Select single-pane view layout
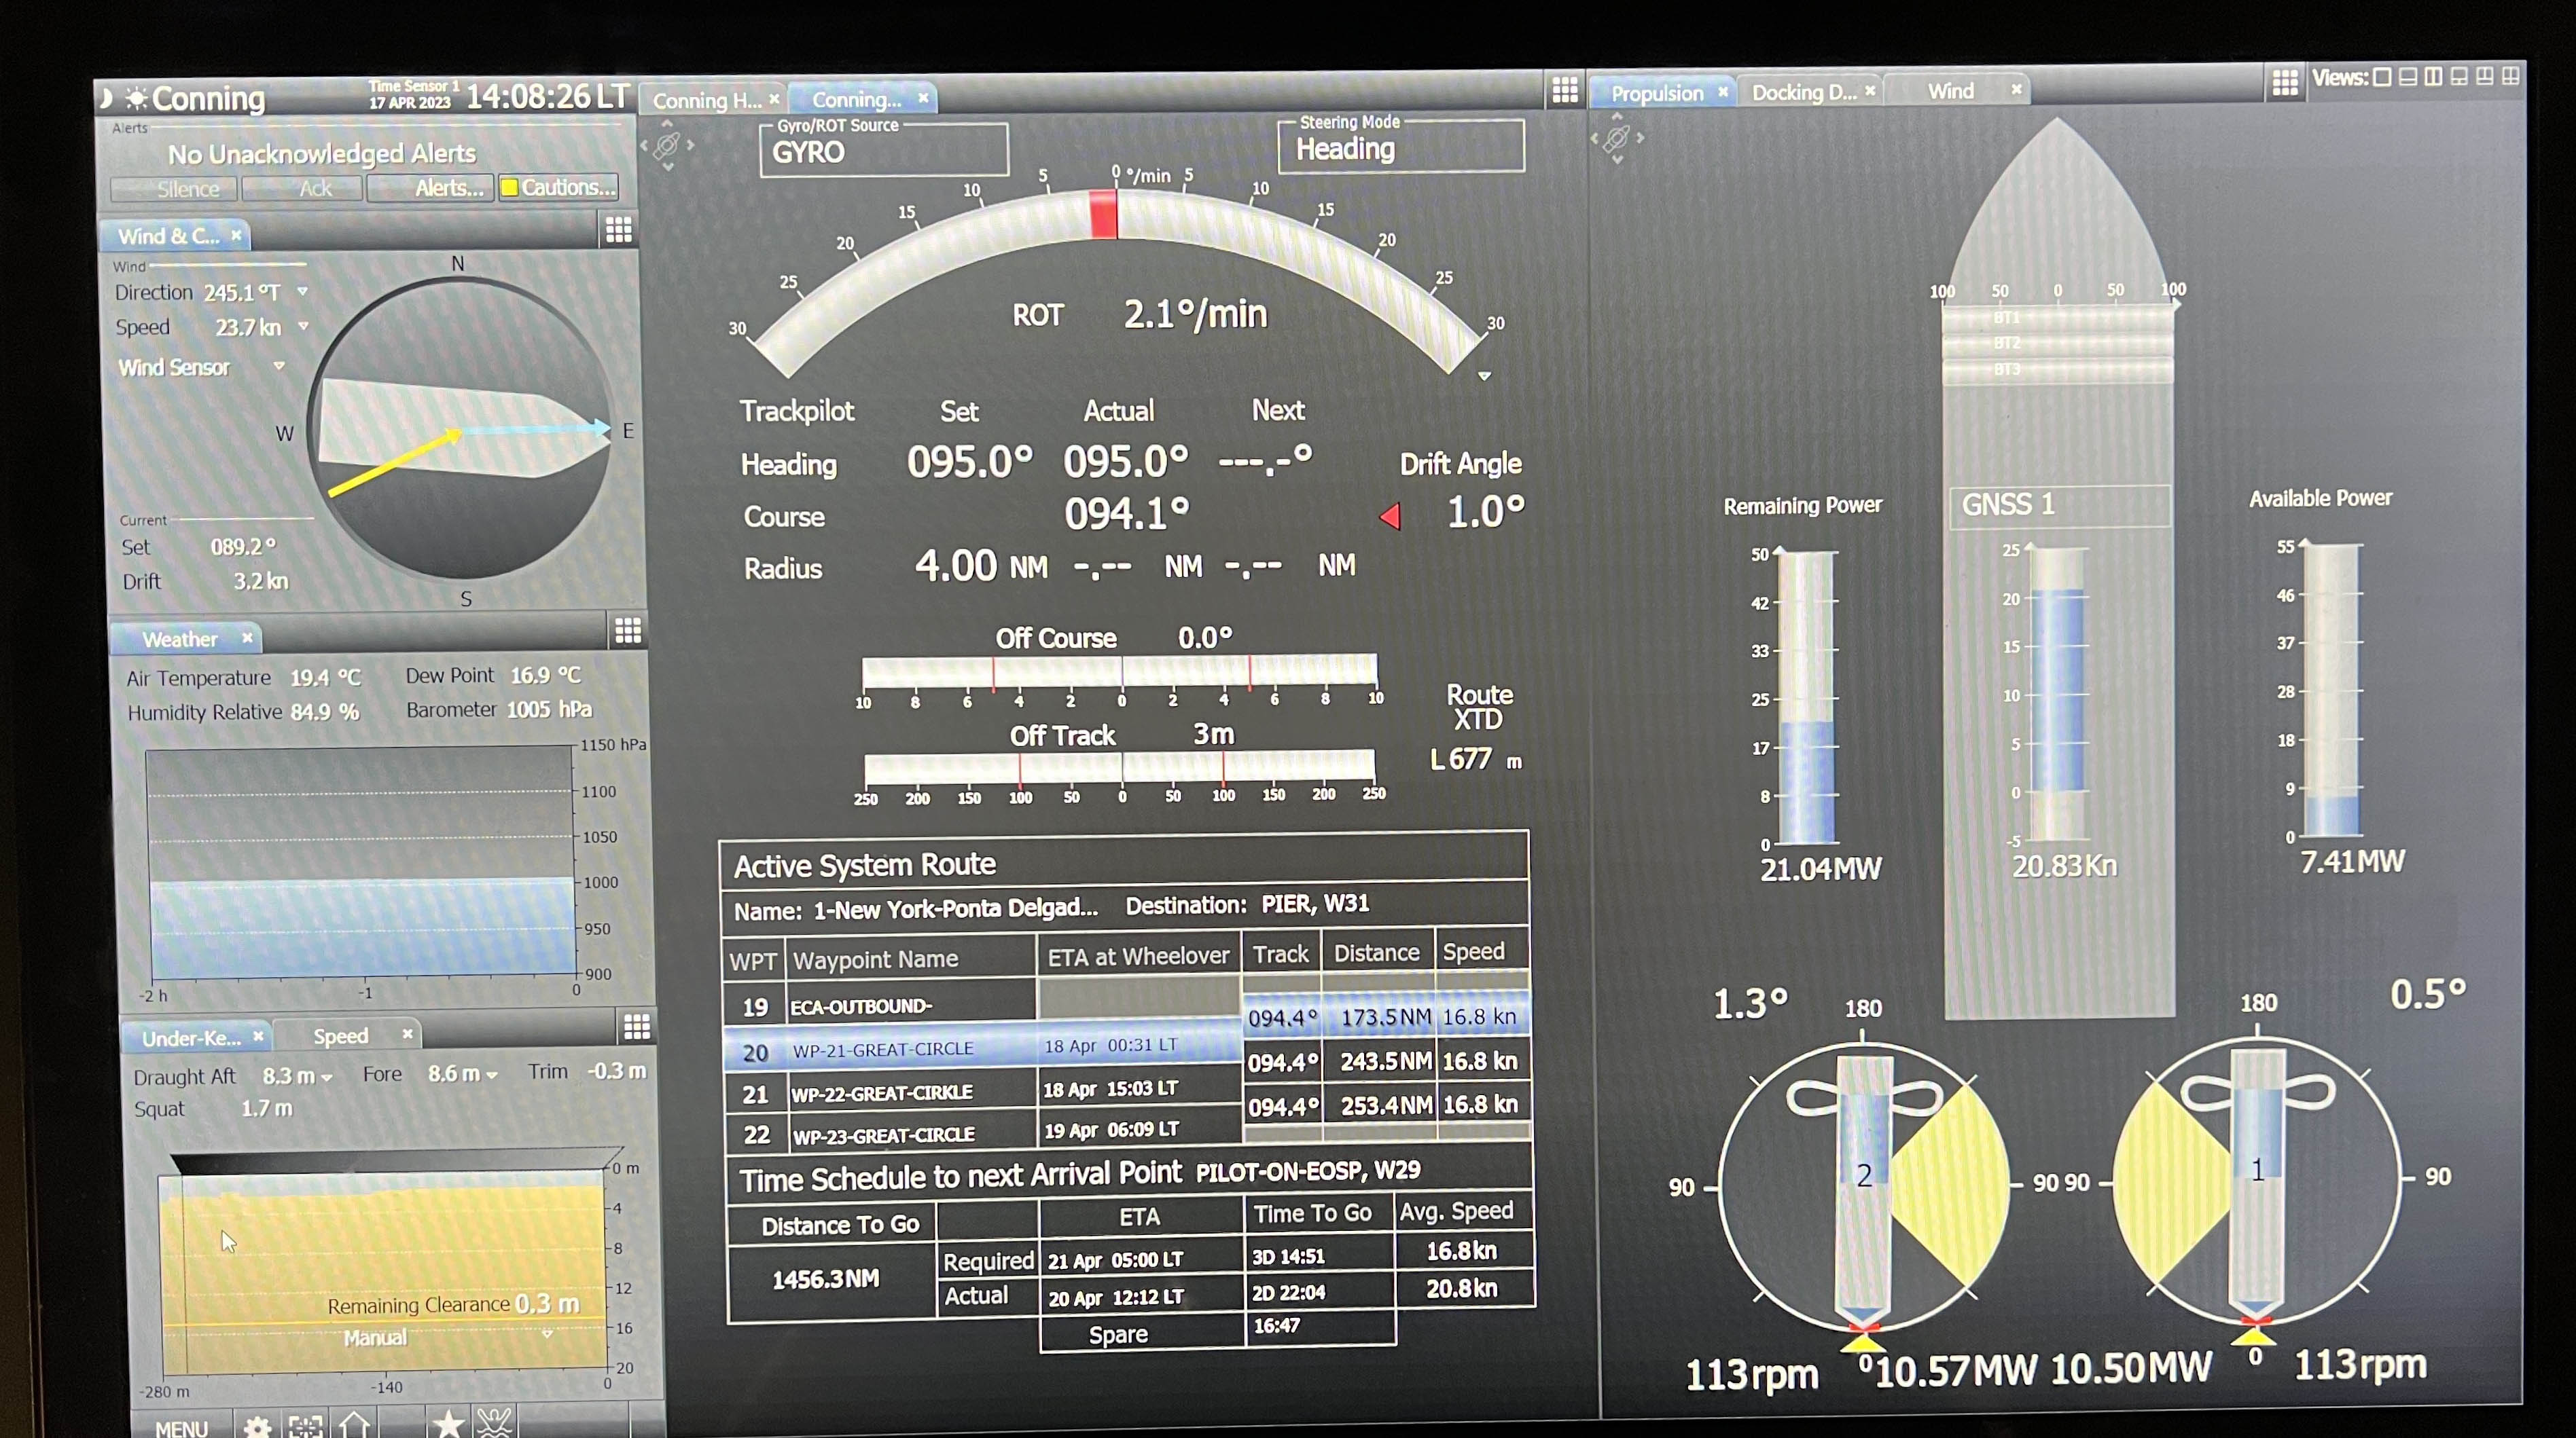The height and width of the screenshot is (1438, 2576). pyautogui.click(x=2382, y=77)
